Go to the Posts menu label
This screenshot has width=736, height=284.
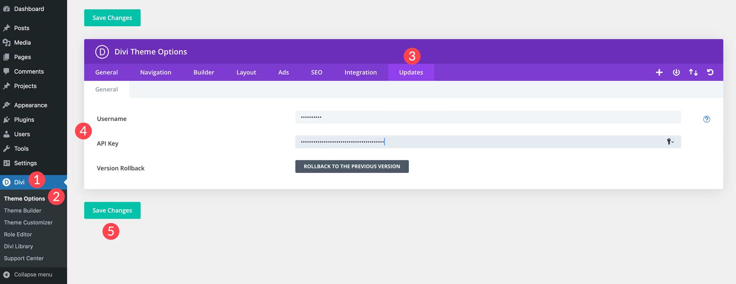[x=22, y=28]
